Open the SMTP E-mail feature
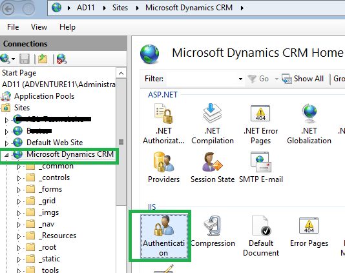The image size is (345, 273). [x=261, y=168]
